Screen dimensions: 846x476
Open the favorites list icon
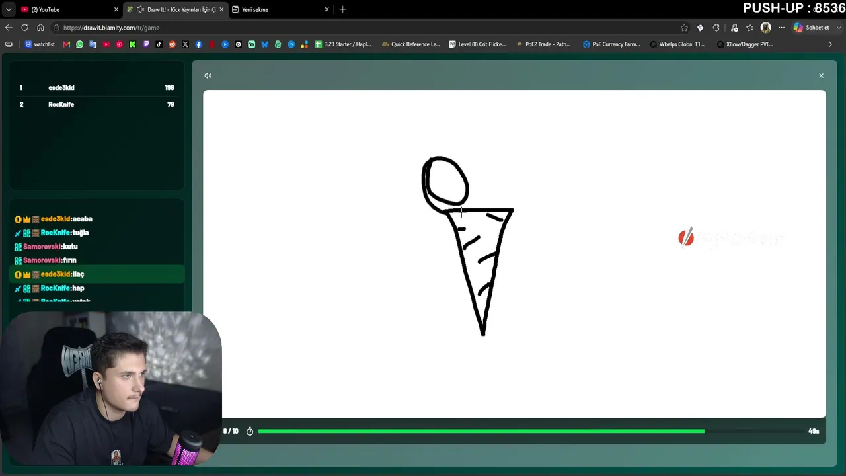pos(750,28)
